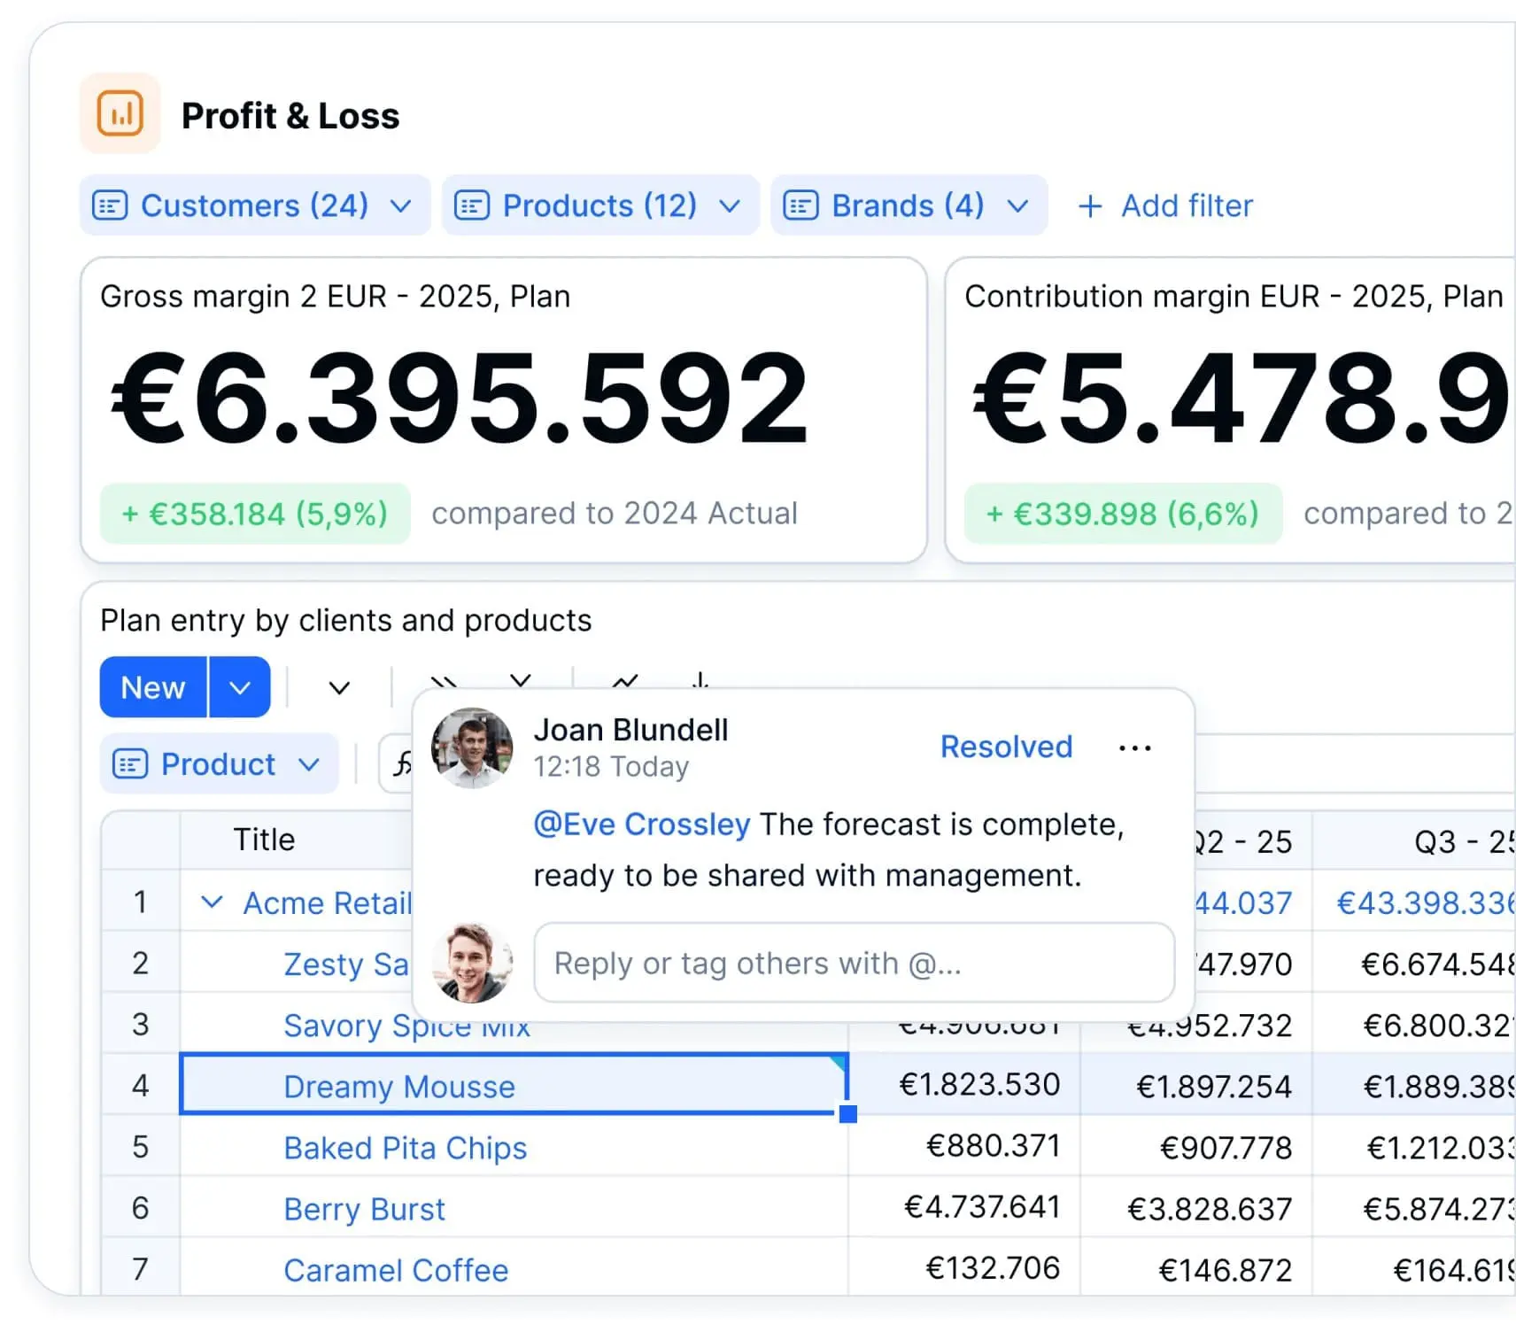Open the New button dropdown arrow

[239, 686]
